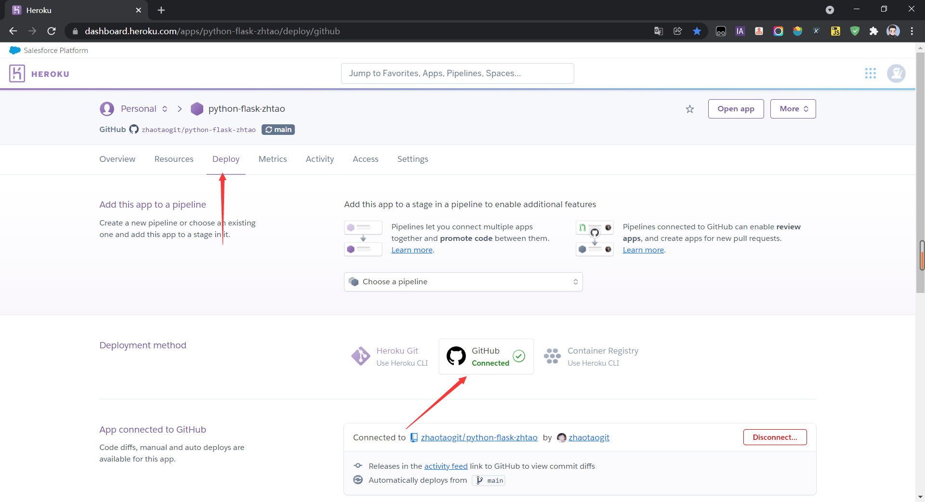The width and height of the screenshot is (925, 502).
Task: Click the X extension icon in the toolbar
Action: coord(816,31)
